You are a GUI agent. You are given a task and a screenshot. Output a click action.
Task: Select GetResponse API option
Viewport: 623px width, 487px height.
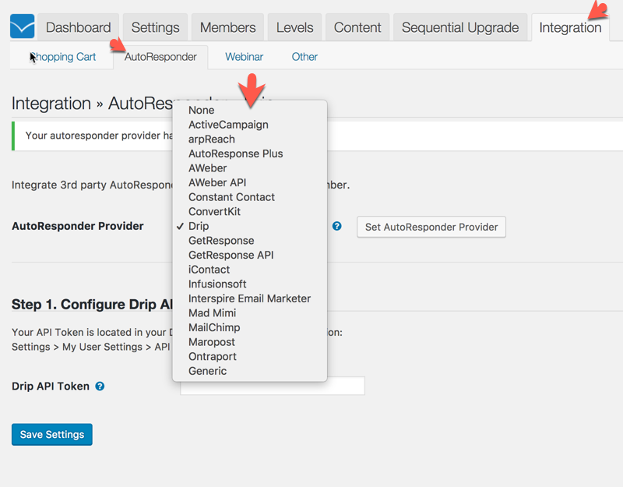point(249,256)
